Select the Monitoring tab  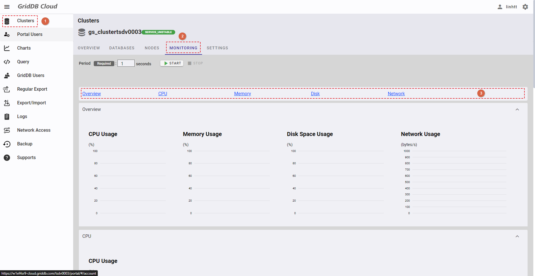(183, 48)
